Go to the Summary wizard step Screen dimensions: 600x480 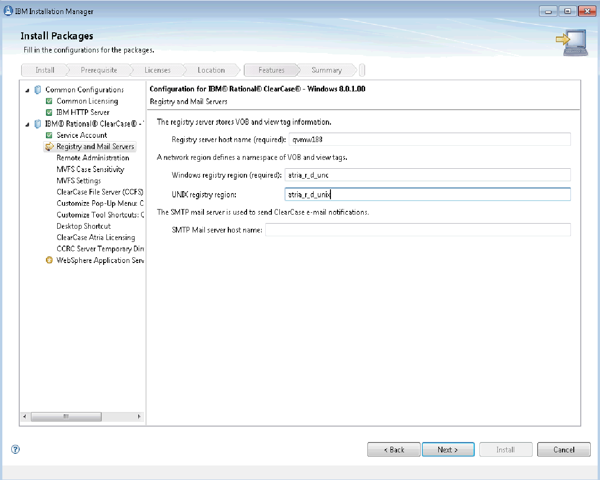327,70
